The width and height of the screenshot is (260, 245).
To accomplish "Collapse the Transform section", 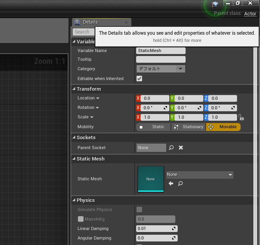I will [74, 89].
